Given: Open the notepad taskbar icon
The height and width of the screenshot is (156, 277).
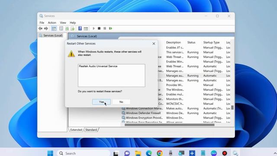Looking at the screenshot, I should pos(203,153).
